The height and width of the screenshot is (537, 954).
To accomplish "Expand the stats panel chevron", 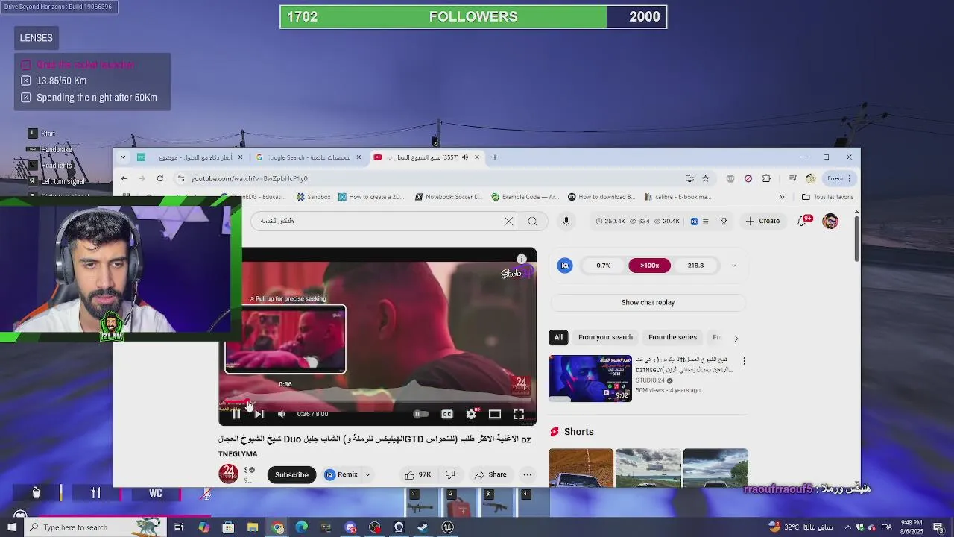I will [733, 266].
